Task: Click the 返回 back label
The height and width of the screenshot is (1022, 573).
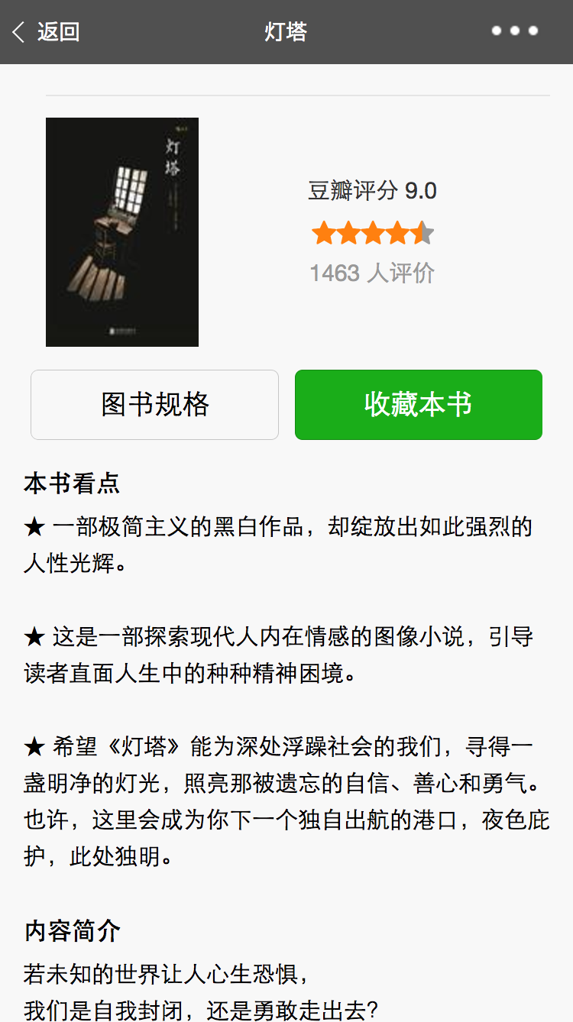Action: [59, 32]
